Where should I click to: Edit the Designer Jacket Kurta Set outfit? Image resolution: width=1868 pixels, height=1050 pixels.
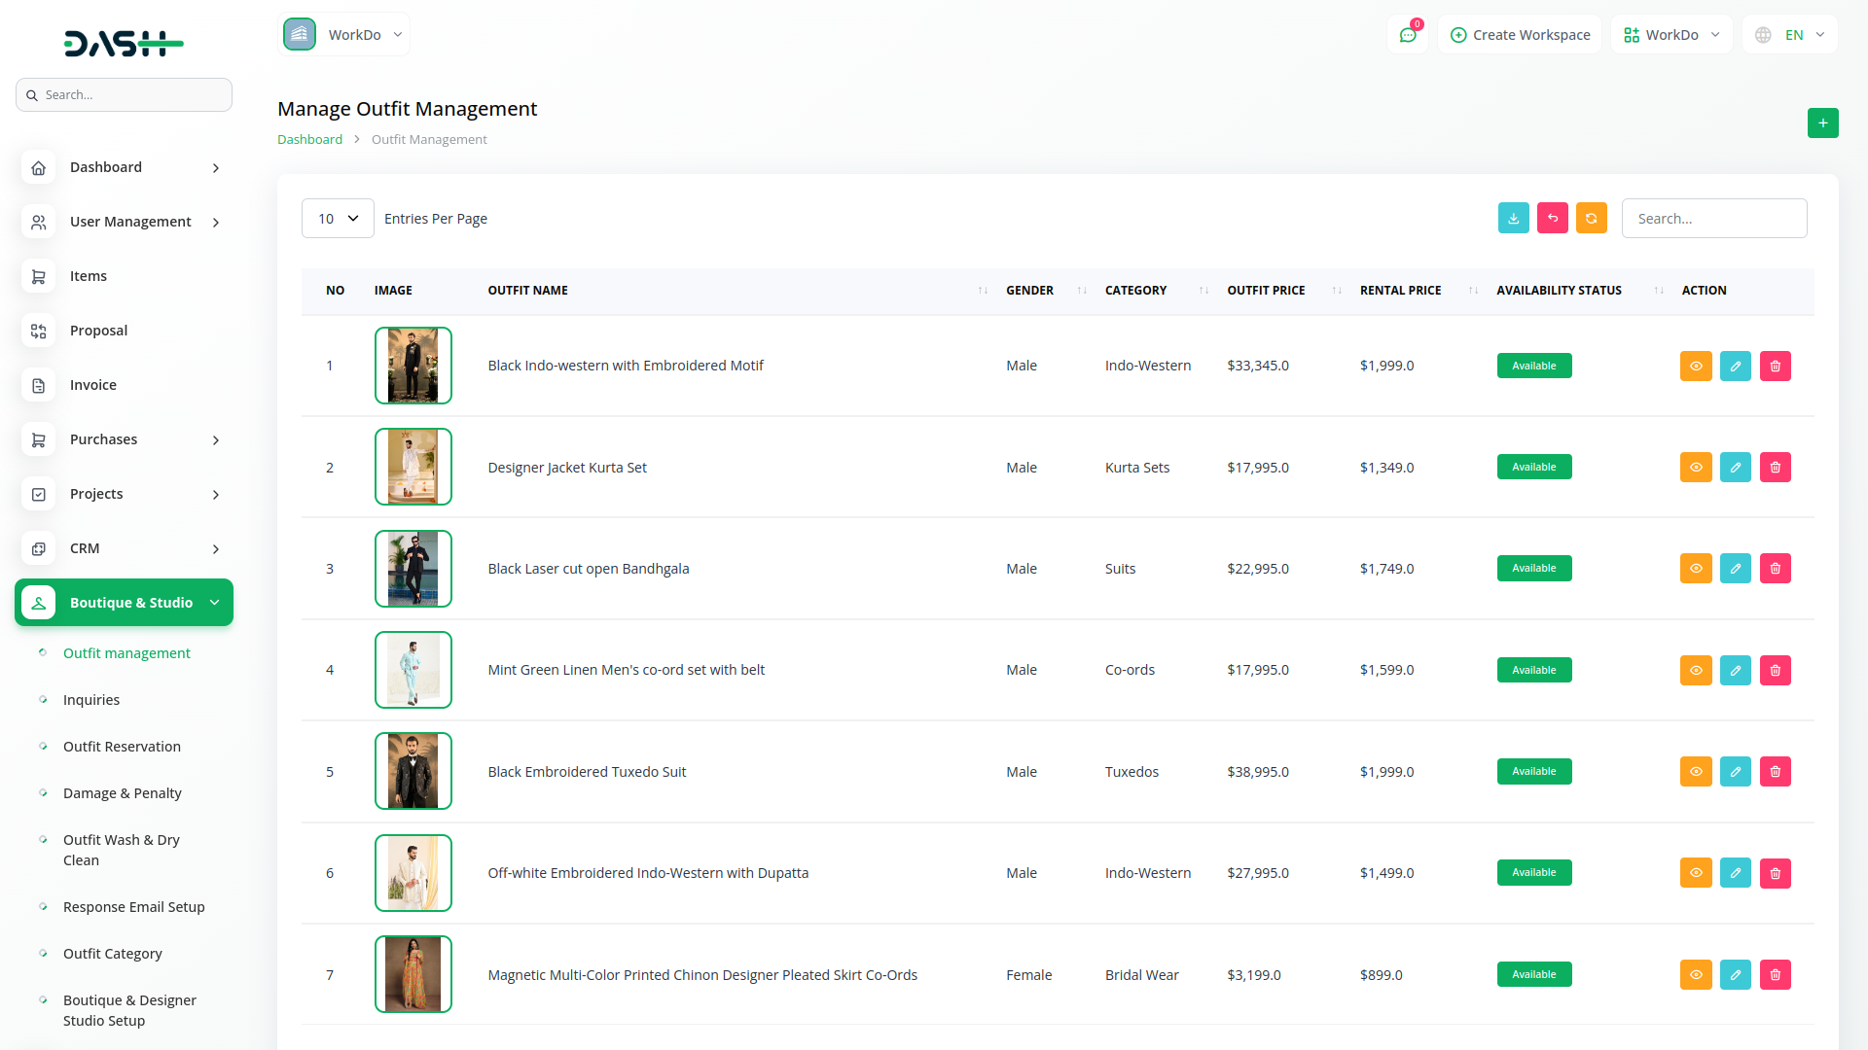click(x=1735, y=468)
